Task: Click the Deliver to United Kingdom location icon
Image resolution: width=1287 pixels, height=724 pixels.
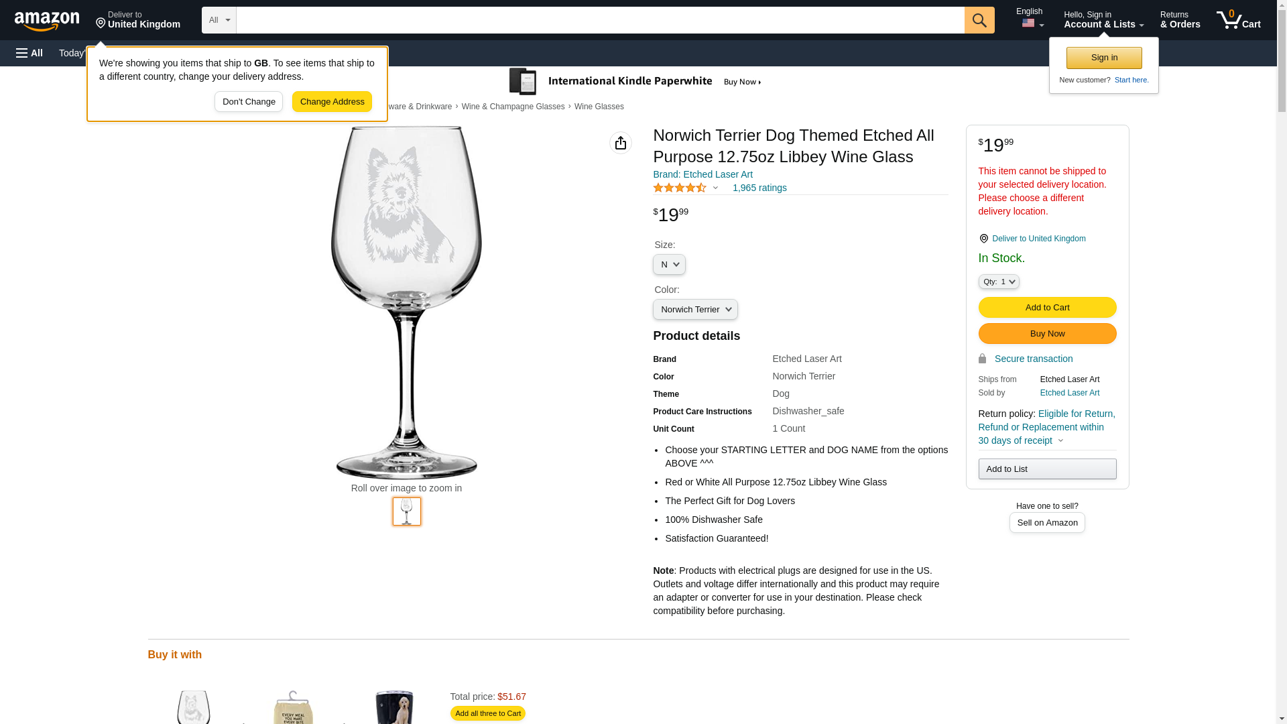Action: point(983,239)
